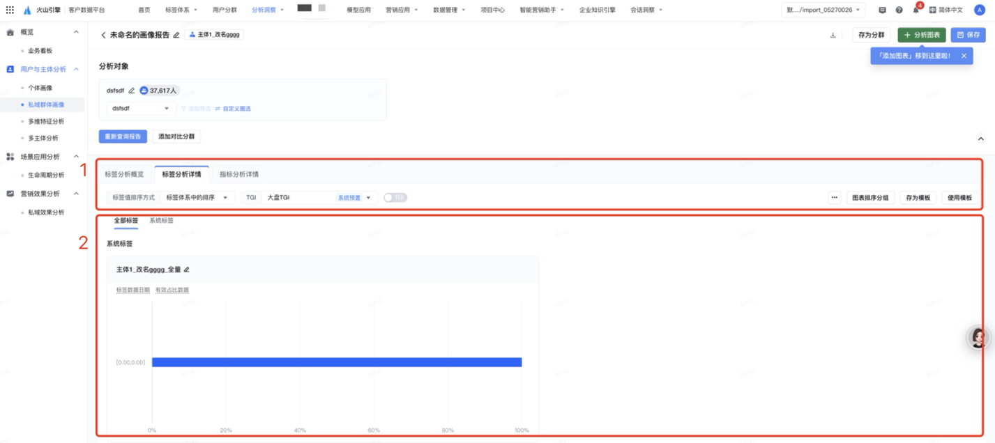Viewport: 995px width, 443px height.
Task: Collapse the 场景应用分析 sidebar section
Action: coord(76,157)
